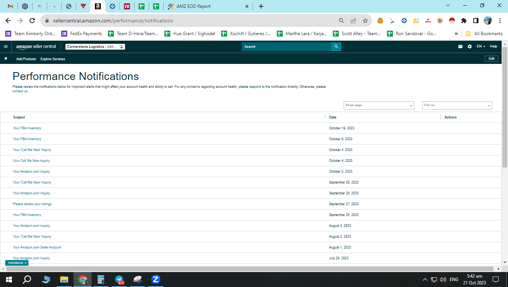This screenshot has height=287, width=508.
Task: Click the Amazon Seller Central logo
Action: coord(36,47)
